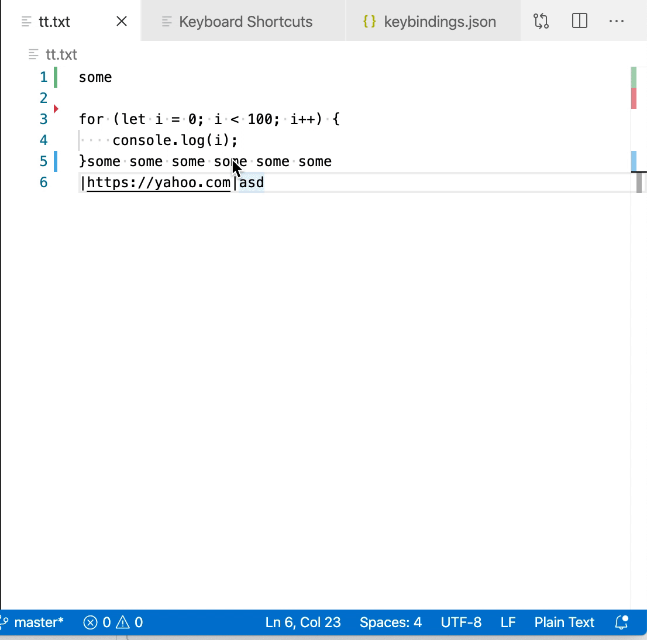Image resolution: width=647 pixels, height=640 pixels.
Task: Open the Plain Text language mode picker
Action: [563, 622]
